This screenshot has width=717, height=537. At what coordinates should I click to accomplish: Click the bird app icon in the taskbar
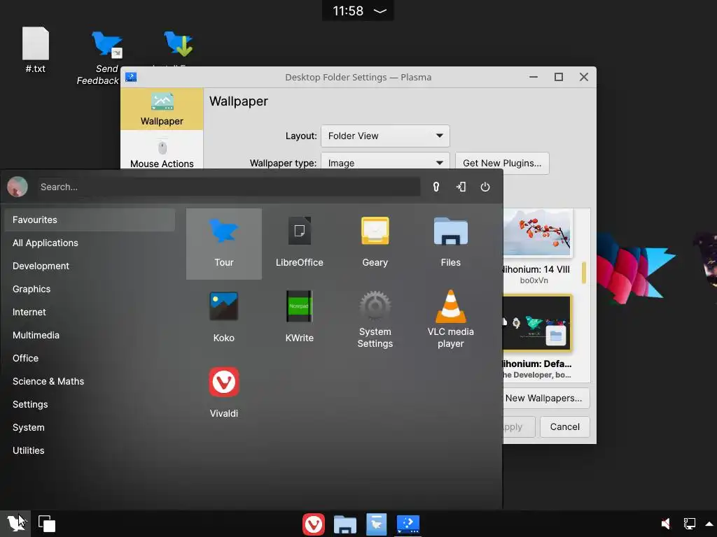376,524
